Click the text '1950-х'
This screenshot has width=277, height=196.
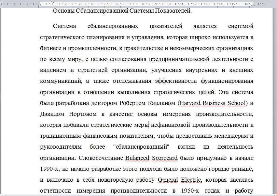191,191
